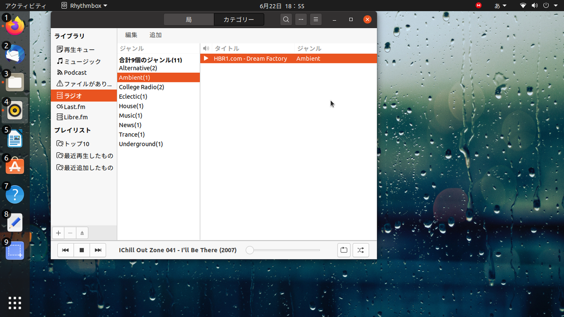Click the minus remove button in sidebar

(70, 233)
